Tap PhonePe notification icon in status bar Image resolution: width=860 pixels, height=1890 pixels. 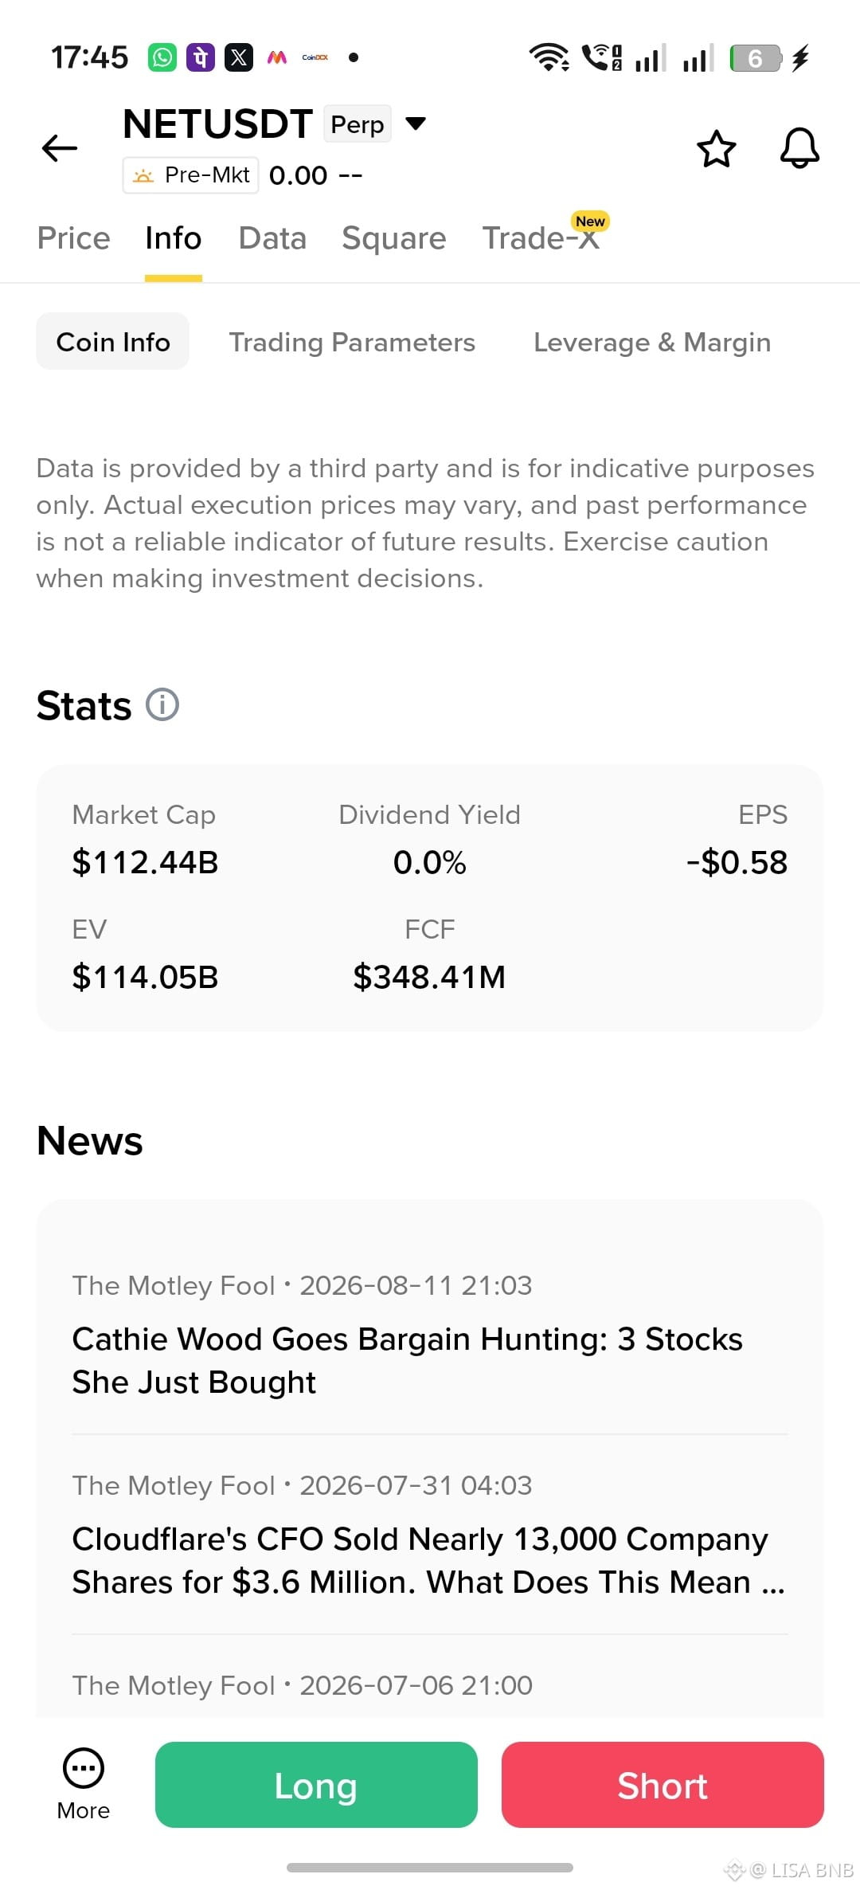click(x=201, y=57)
